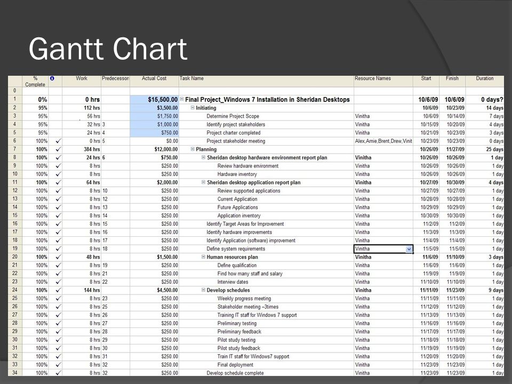
Task: Click the $12,000.00 actual cost cell
Action: coord(154,149)
